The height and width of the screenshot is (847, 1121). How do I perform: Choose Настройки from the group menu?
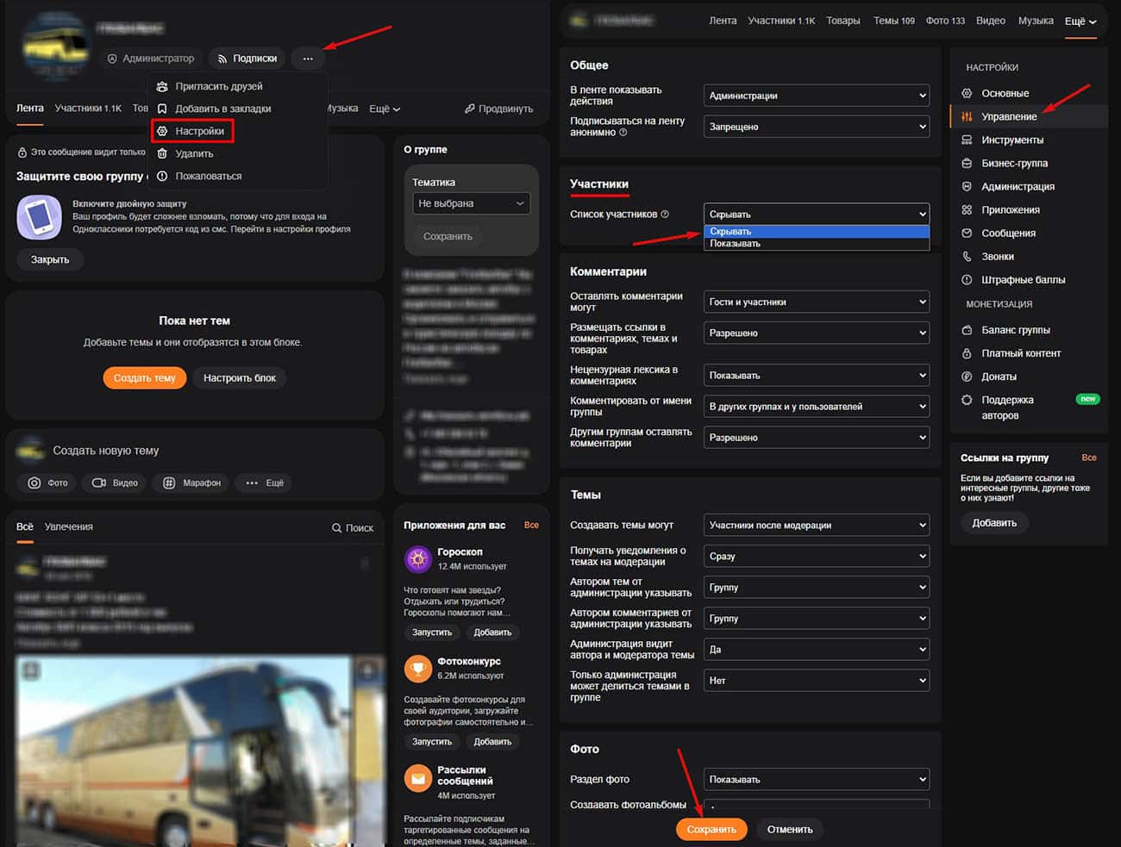(x=192, y=131)
